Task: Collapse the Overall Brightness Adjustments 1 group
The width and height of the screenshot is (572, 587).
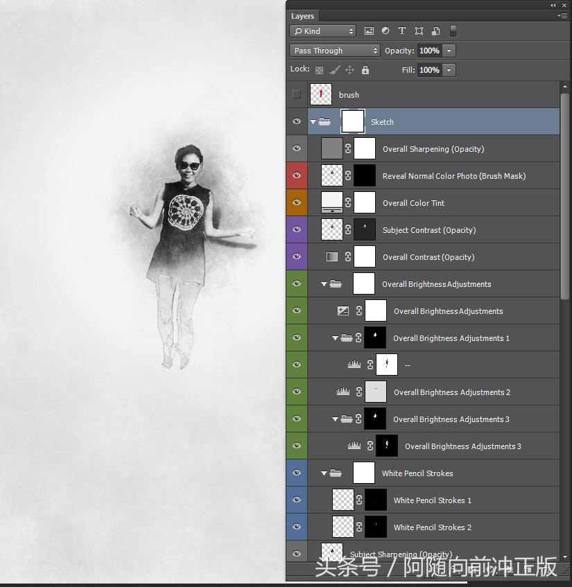Action: [x=334, y=338]
